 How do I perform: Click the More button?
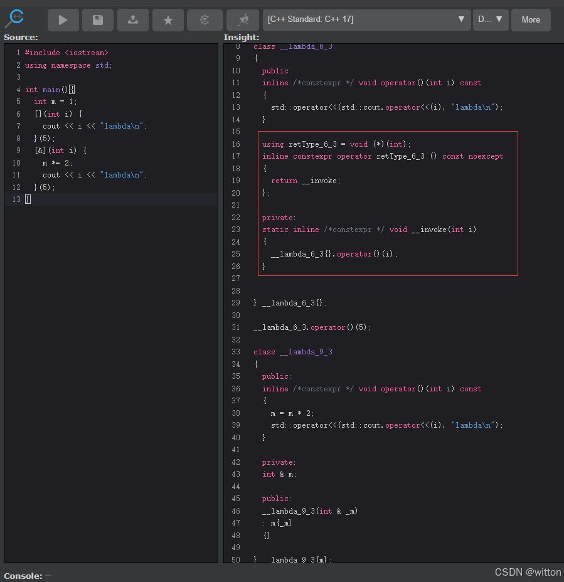(x=530, y=20)
